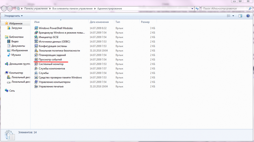Select the second Локальный диск entry
This screenshot has width=254, height=142.
[19, 82]
